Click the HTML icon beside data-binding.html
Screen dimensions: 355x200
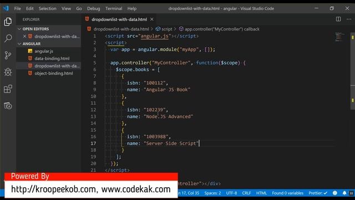[30, 58]
